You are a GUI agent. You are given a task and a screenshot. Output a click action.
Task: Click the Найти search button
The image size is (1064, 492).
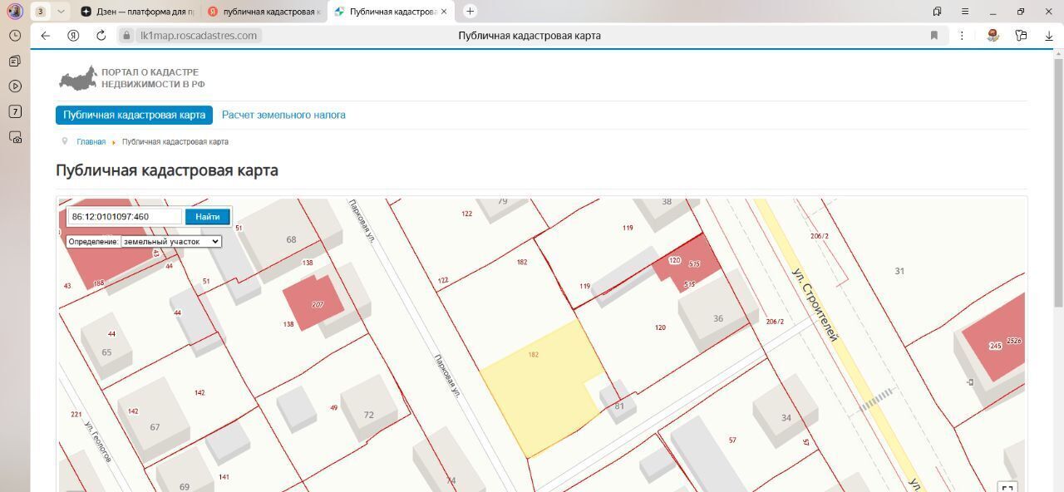207,217
